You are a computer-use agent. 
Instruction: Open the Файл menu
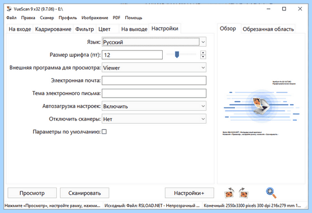[11, 18]
